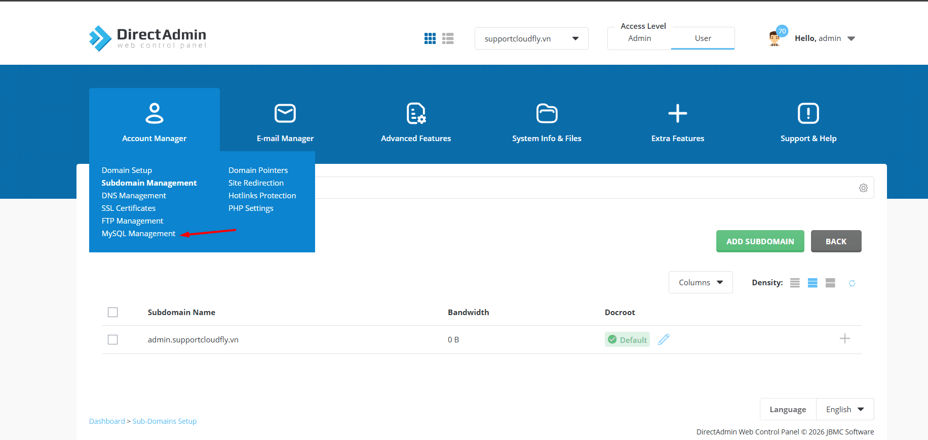Viewport: 928px width, 440px height.
Task: Switch to list view icon layout
Action: pyautogui.click(x=448, y=38)
